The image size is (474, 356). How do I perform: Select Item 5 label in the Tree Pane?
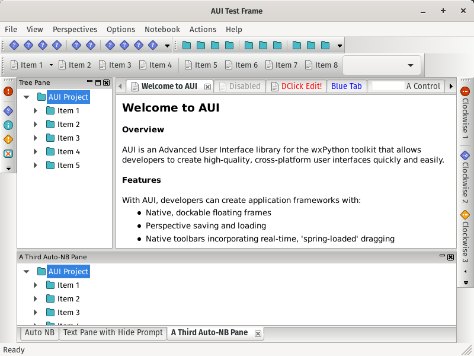[68, 166]
